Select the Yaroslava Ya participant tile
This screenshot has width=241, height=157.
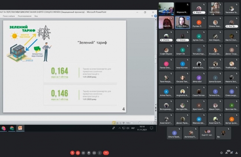point(232,9)
